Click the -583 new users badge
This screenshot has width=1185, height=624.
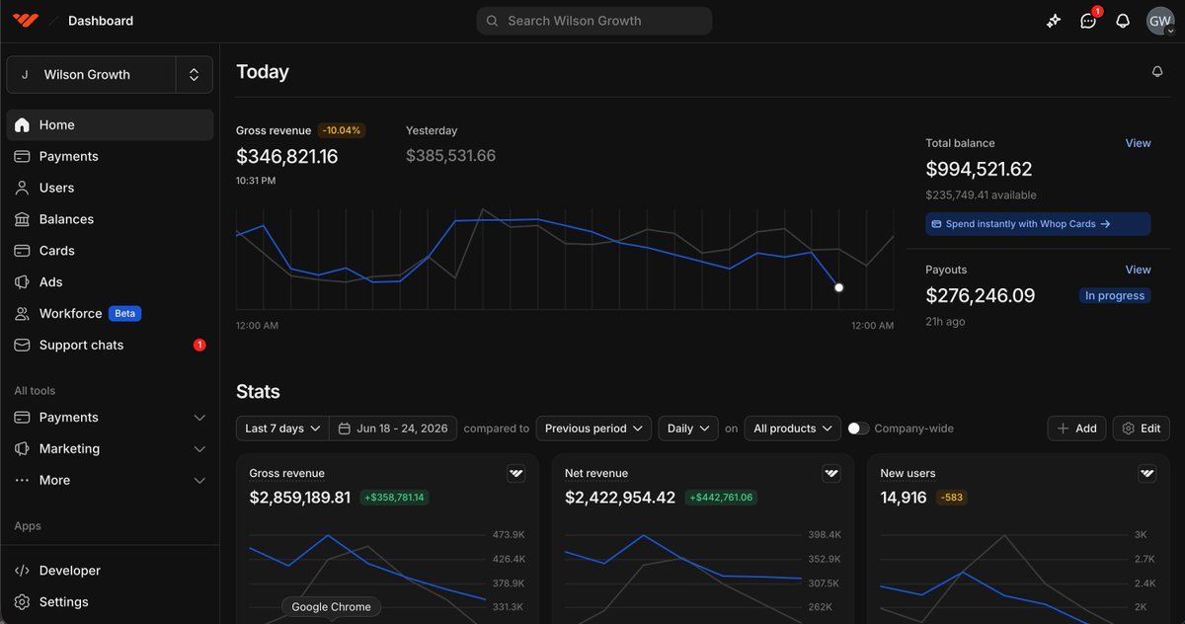951,498
